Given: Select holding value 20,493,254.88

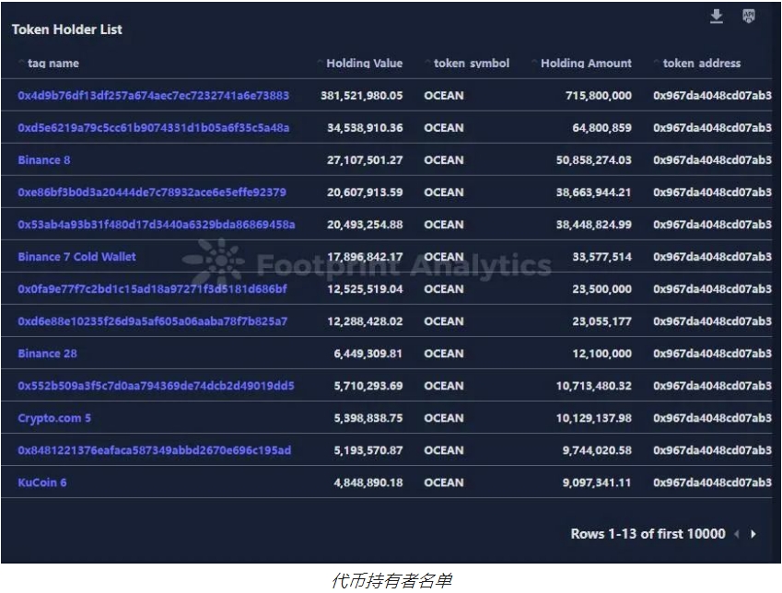Looking at the screenshot, I should tap(365, 225).
